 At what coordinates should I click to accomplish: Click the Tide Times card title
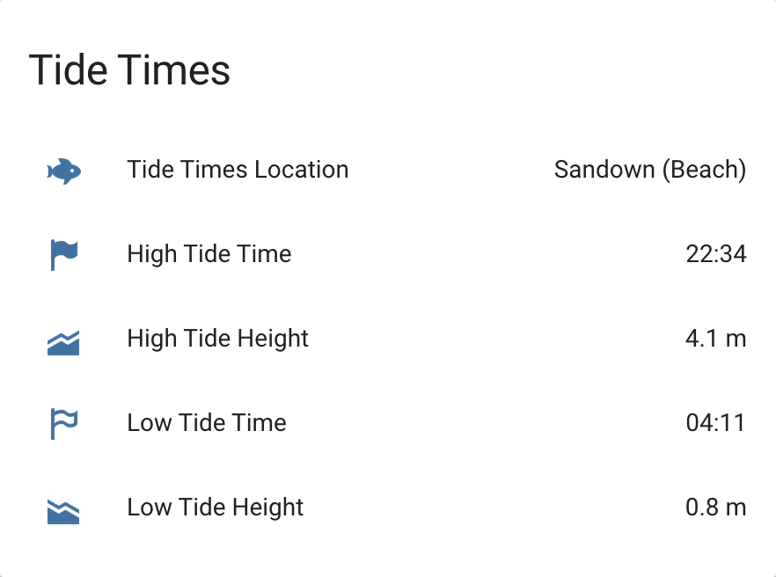point(130,70)
